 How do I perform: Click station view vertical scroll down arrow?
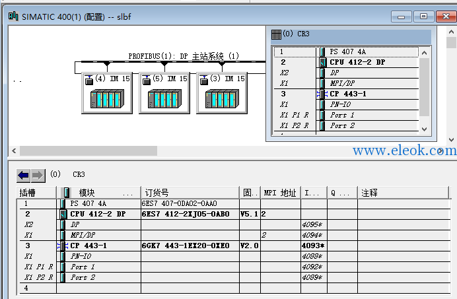click(451, 140)
